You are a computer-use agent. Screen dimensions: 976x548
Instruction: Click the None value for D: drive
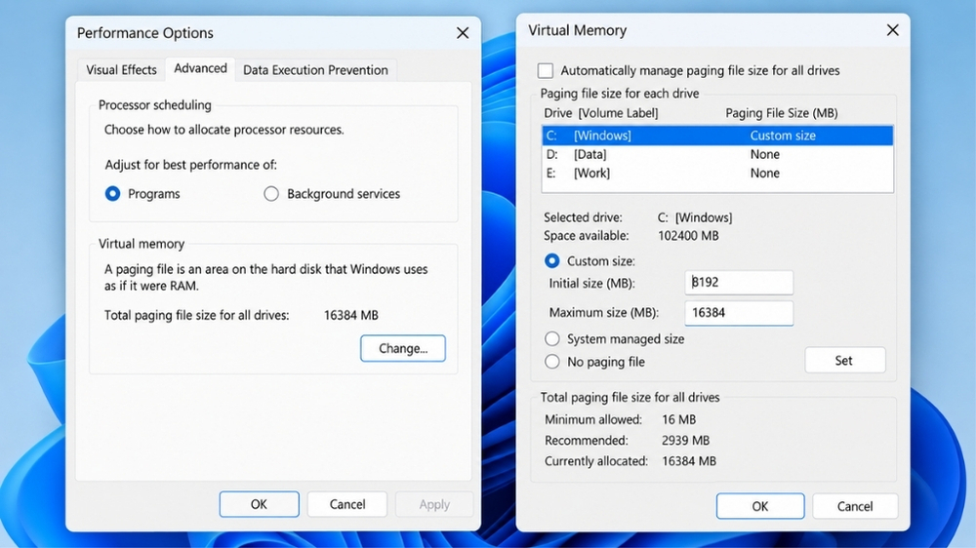[764, 154]
